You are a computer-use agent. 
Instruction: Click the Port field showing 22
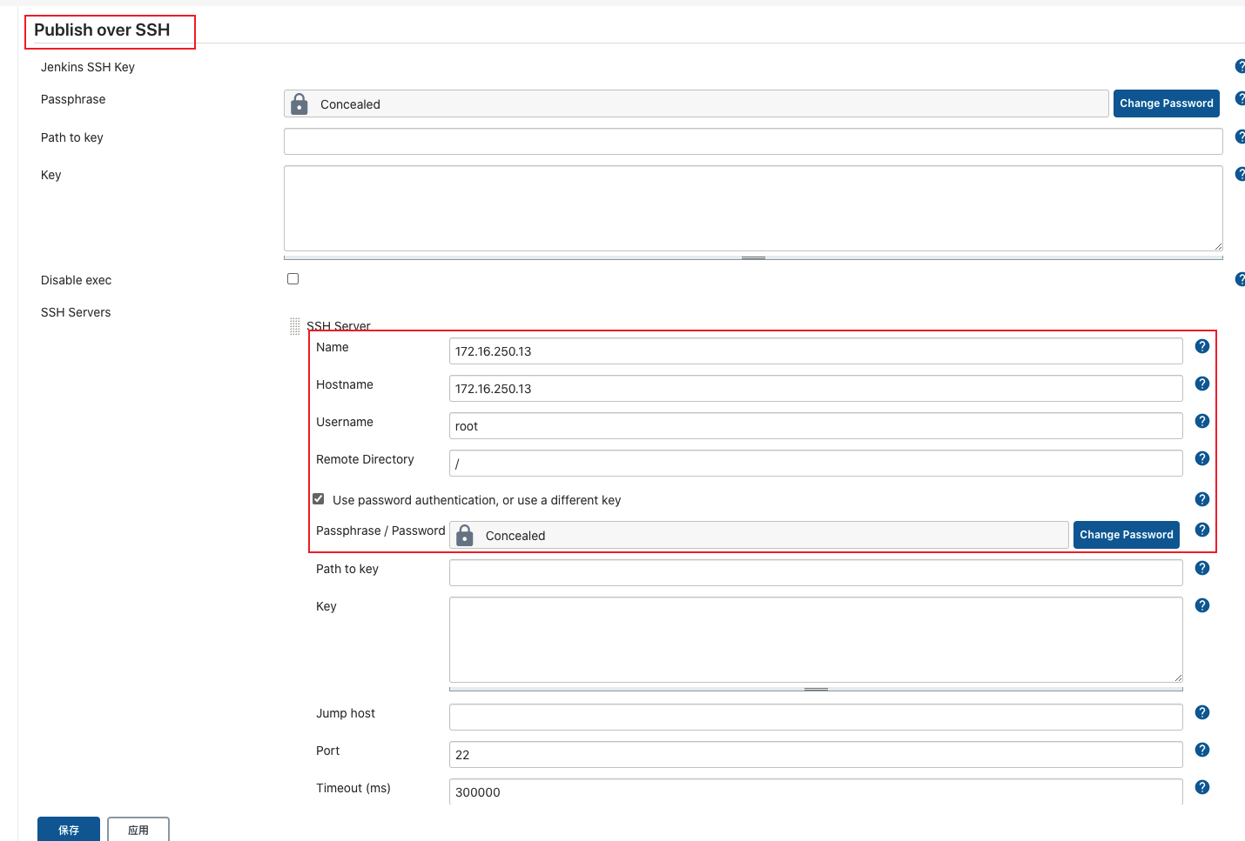(x=816, y=755)
